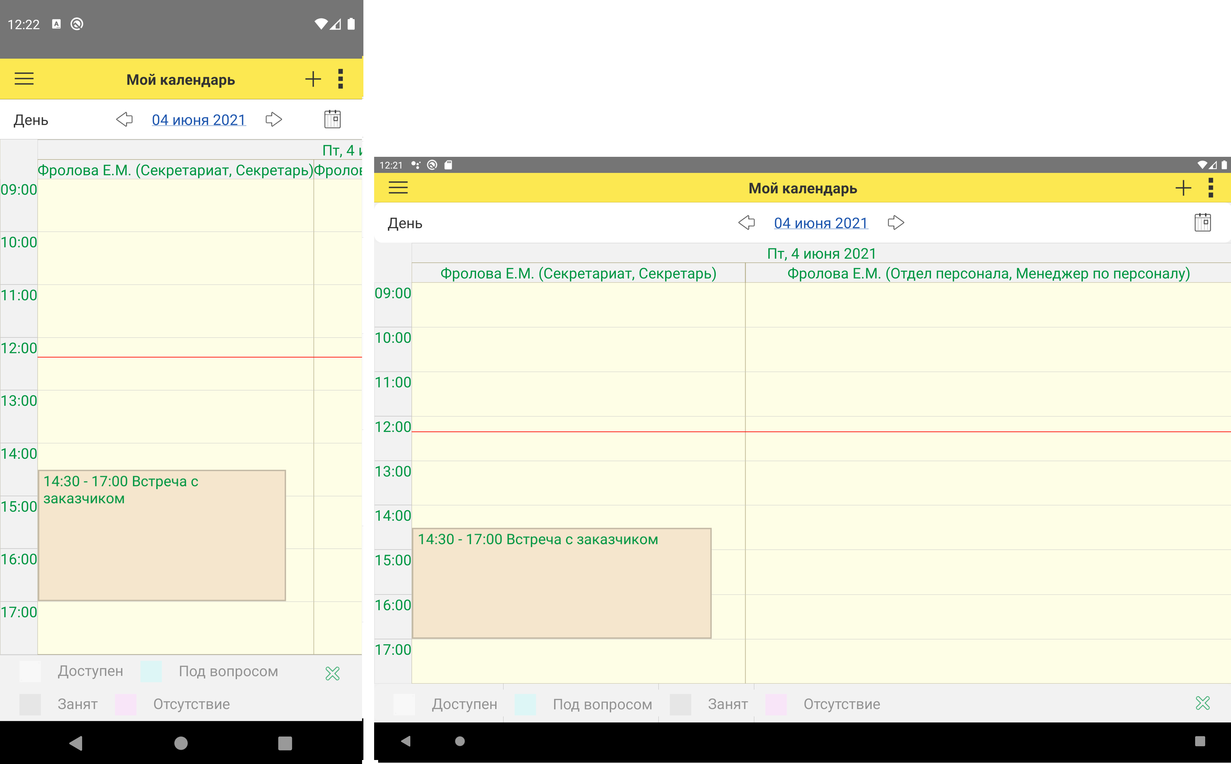Open calendar picker icon in tablet view
The height and width of the screenshot is (764, 1231).
pyautogui.click(x=1202, y=222)
